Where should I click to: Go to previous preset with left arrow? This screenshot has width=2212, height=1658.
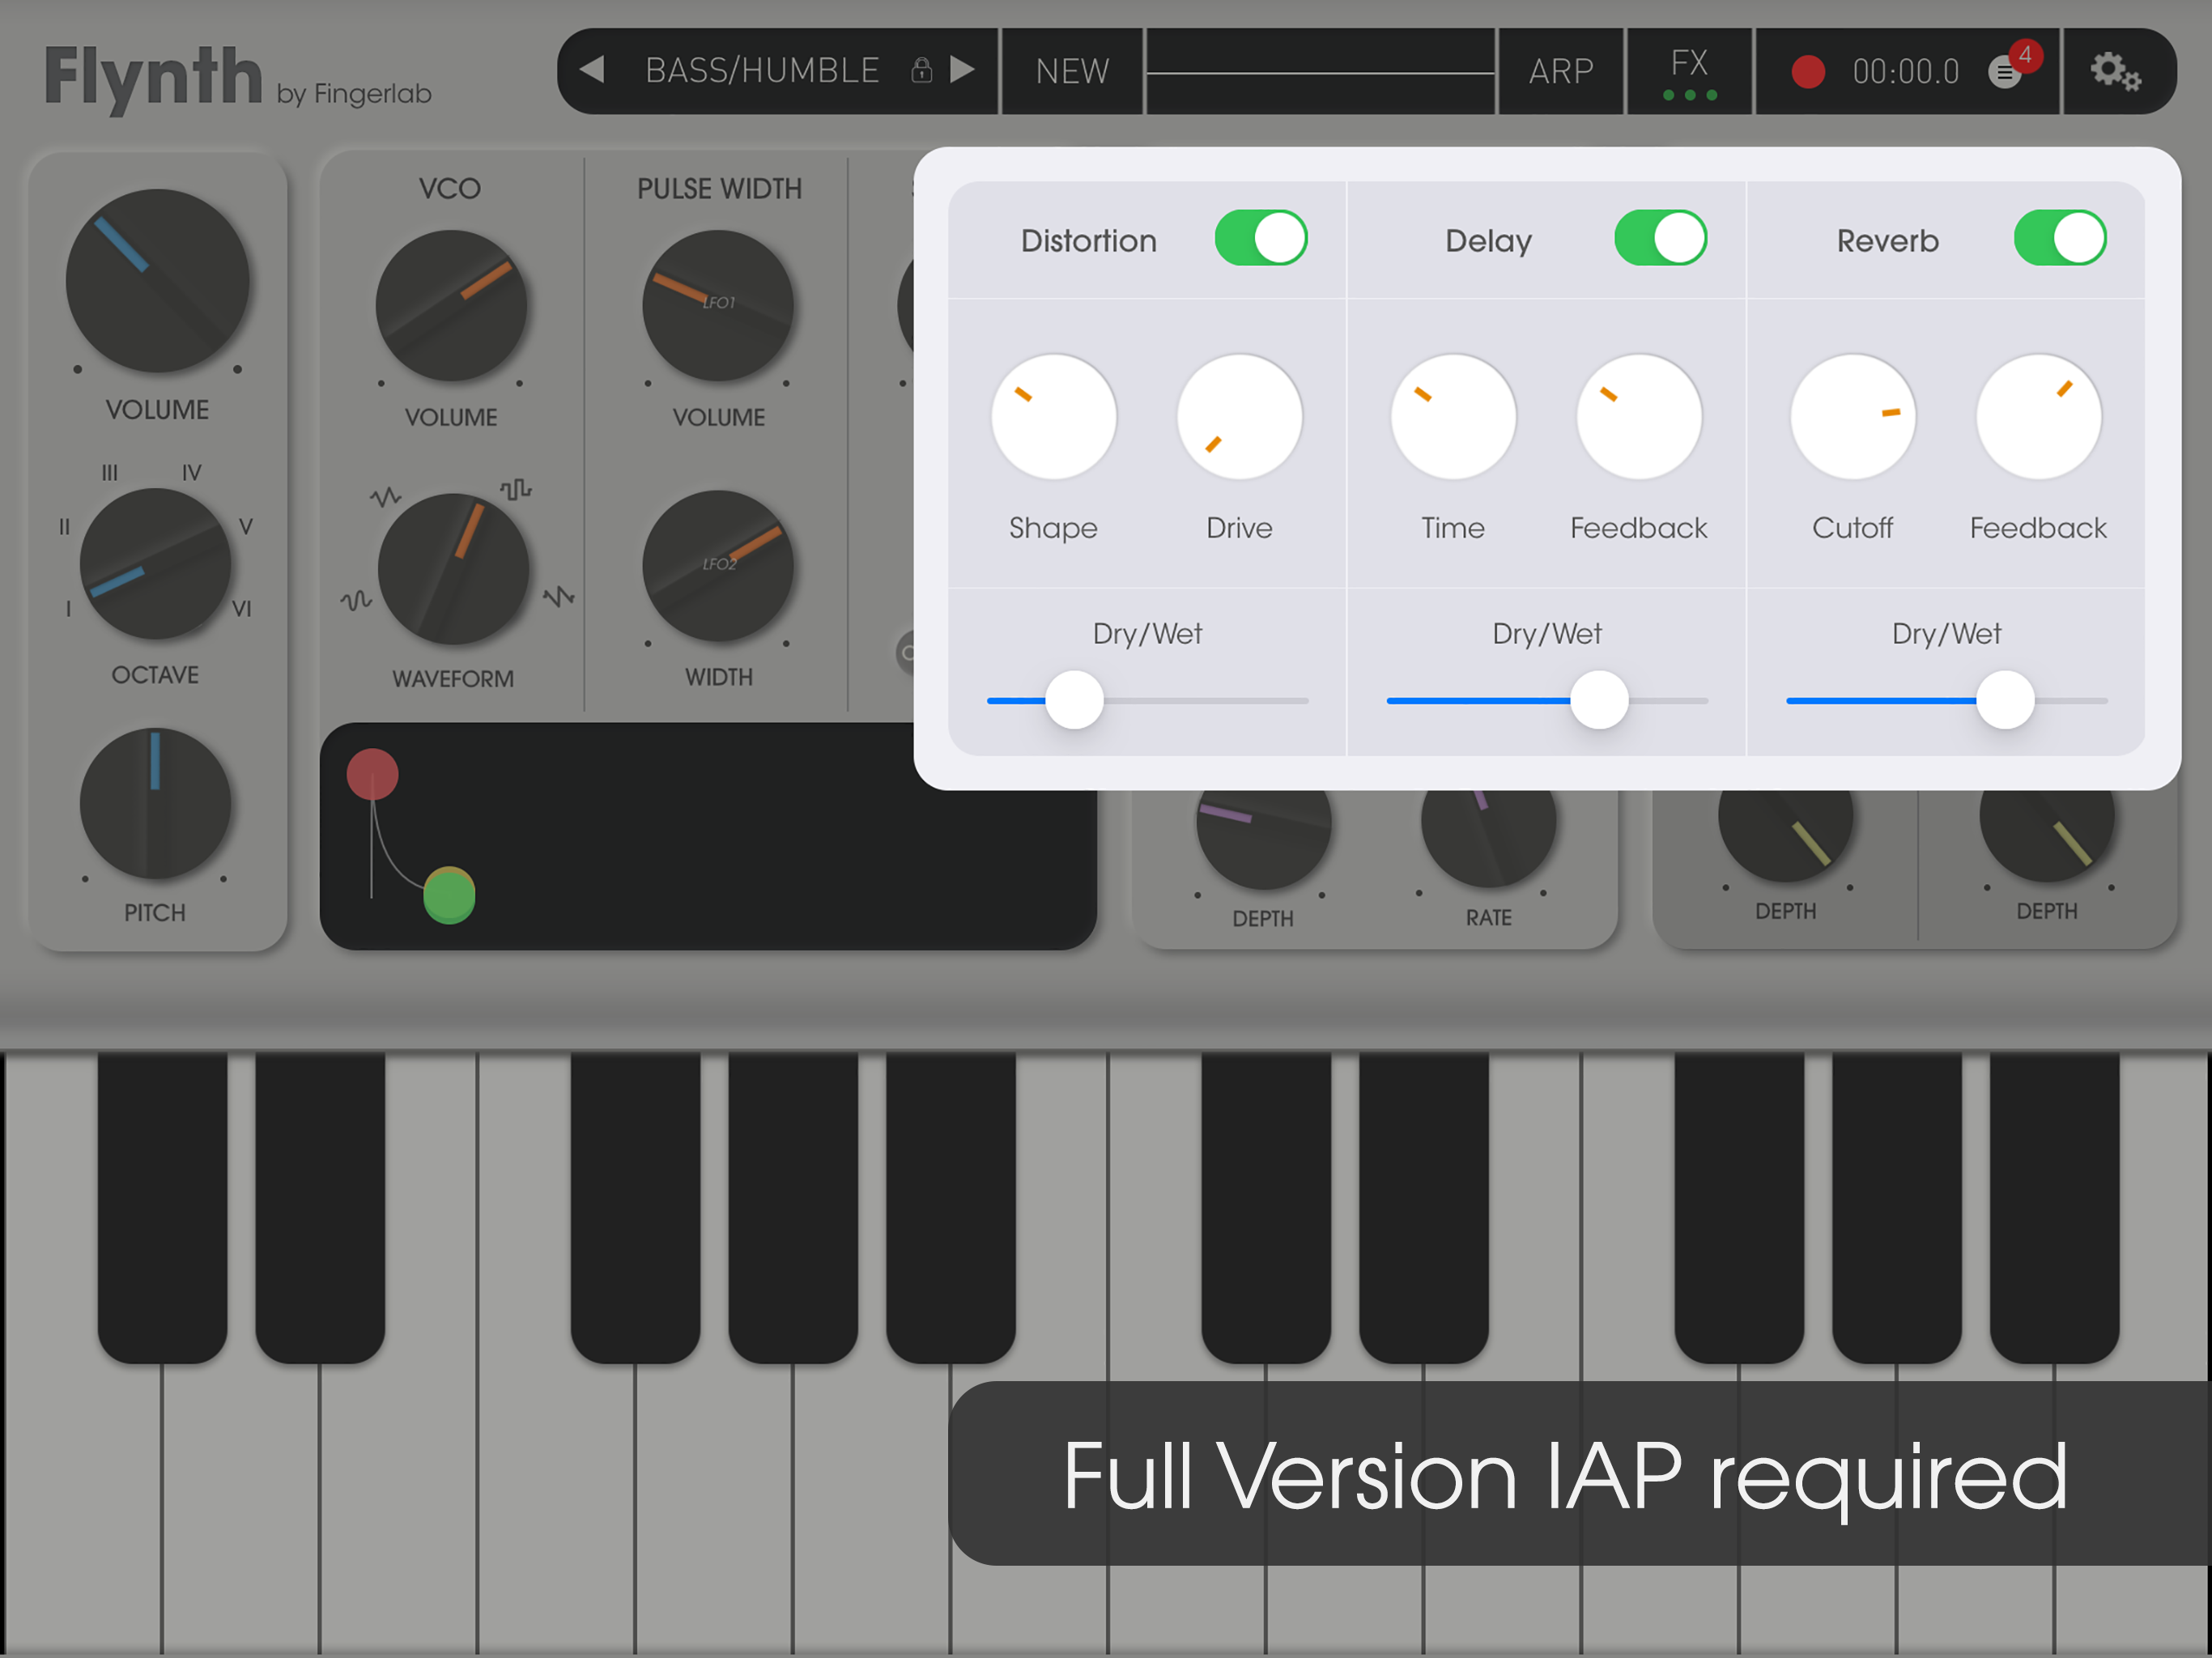[x=593, y=70]
